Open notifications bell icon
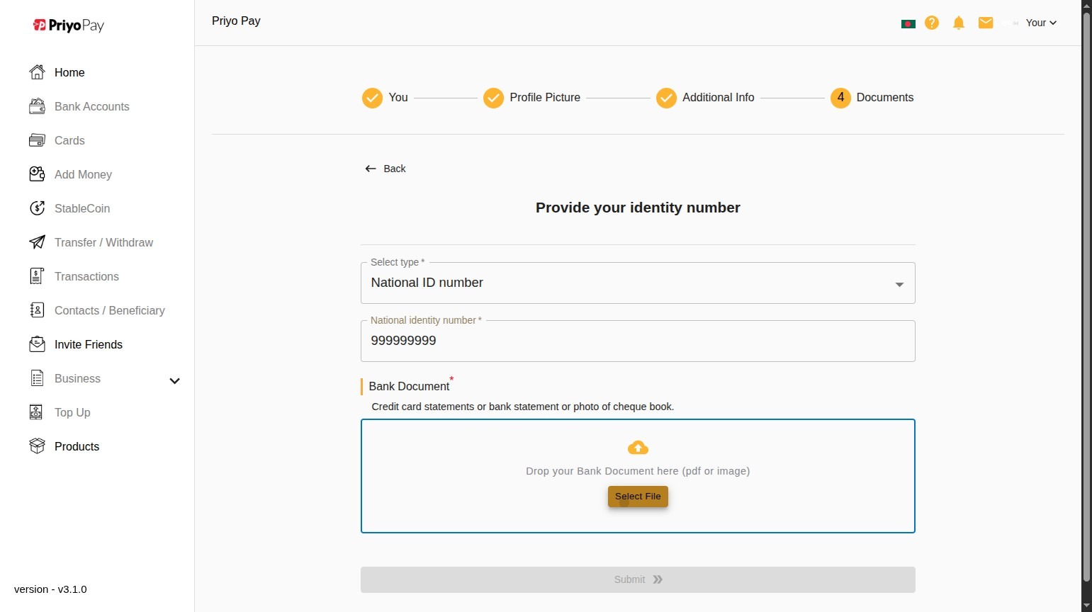Screen dimensions: 1092x612 (x=959, y=23)
